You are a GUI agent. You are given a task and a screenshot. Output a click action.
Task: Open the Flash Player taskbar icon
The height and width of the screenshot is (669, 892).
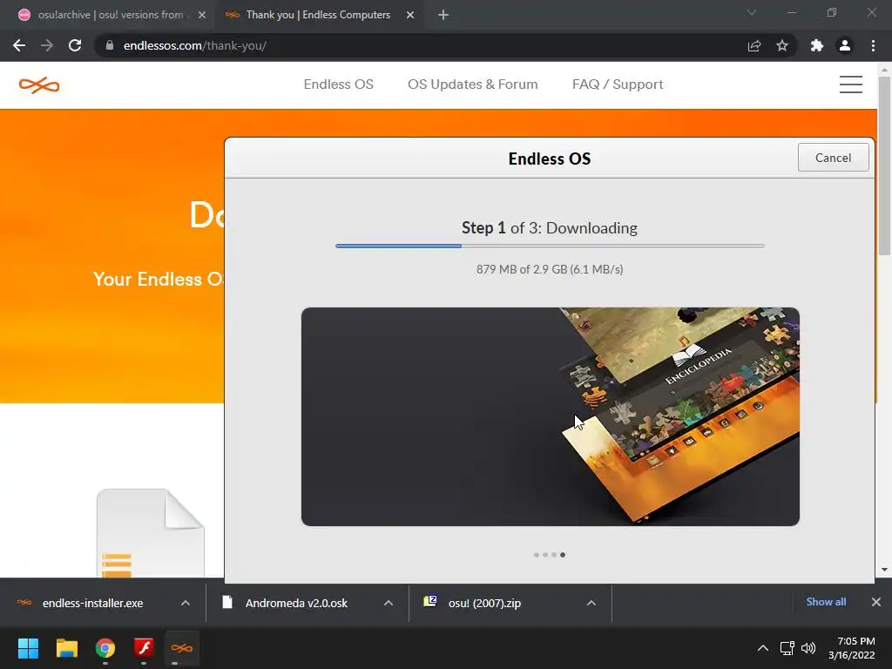144,648
